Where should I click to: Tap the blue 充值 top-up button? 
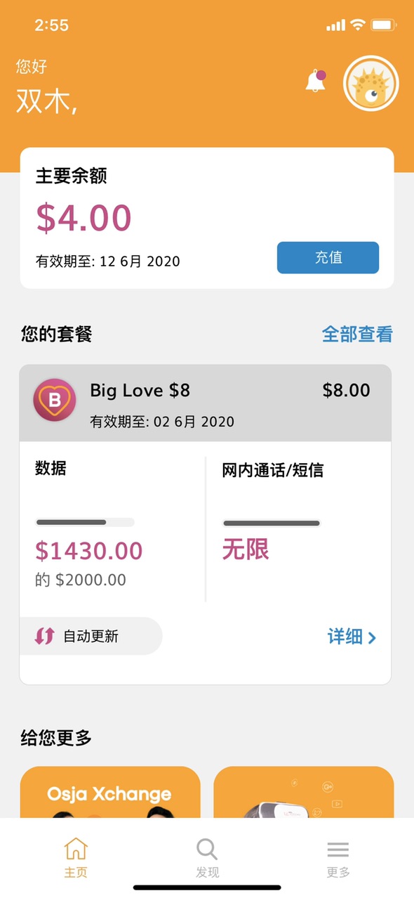point(328,257)
